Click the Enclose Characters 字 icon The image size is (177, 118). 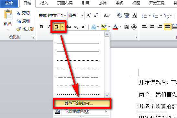pos(134,27)
